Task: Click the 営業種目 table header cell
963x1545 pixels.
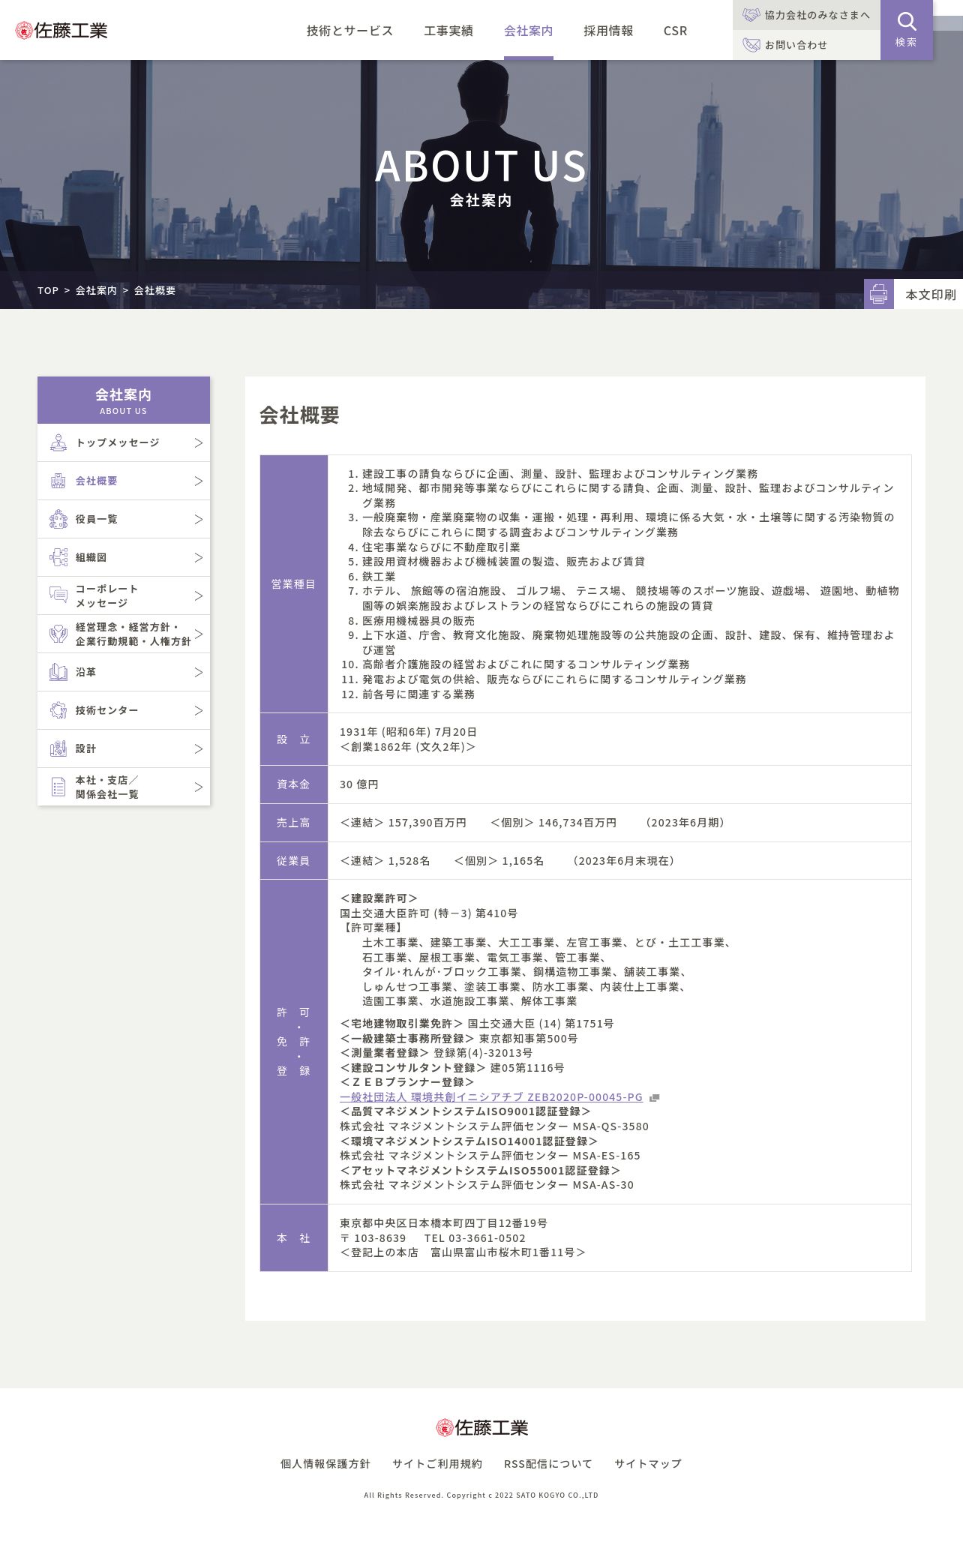Action: click(294, 583)
